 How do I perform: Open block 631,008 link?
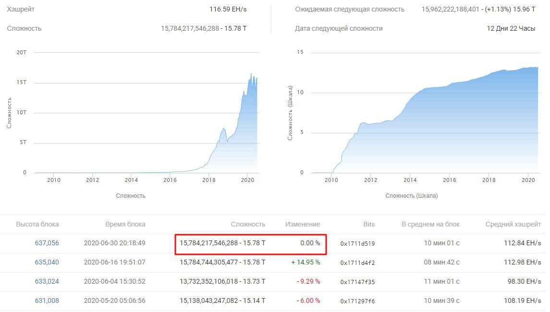tap(47, 301)
